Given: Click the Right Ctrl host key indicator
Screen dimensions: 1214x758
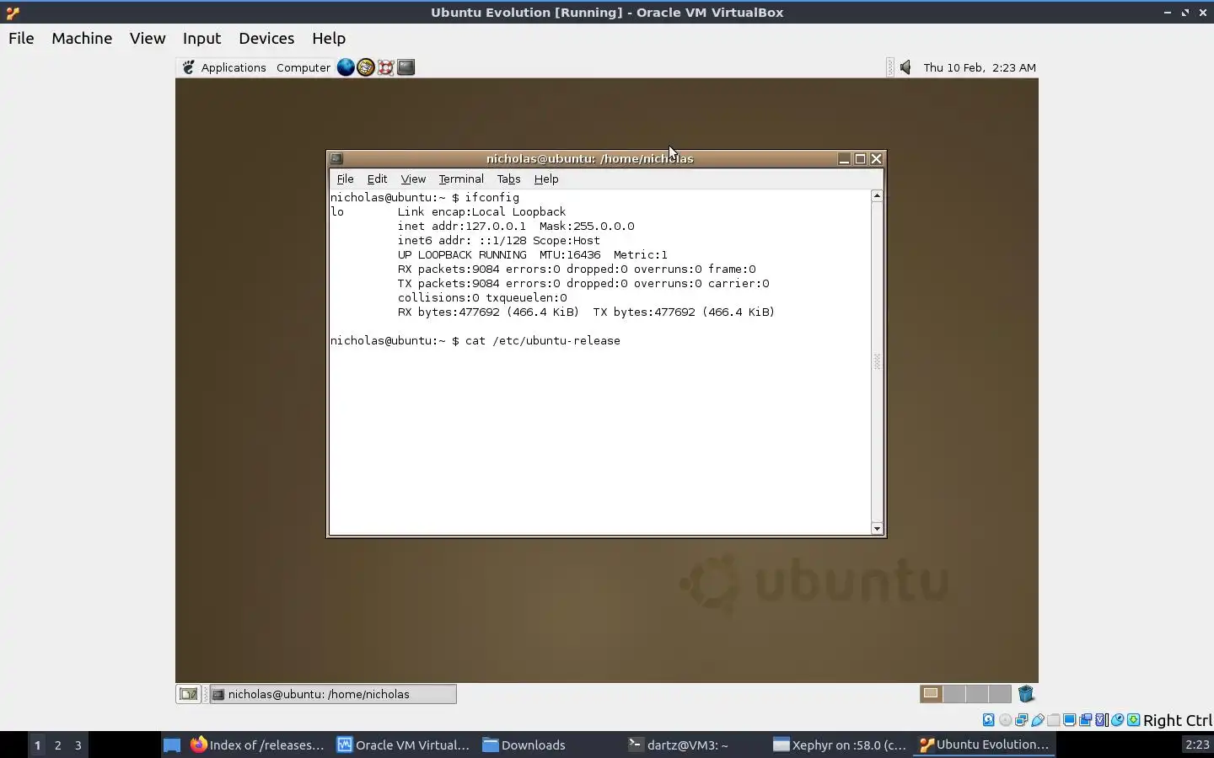Looking at the screenshot, I should click(1178, 720).
